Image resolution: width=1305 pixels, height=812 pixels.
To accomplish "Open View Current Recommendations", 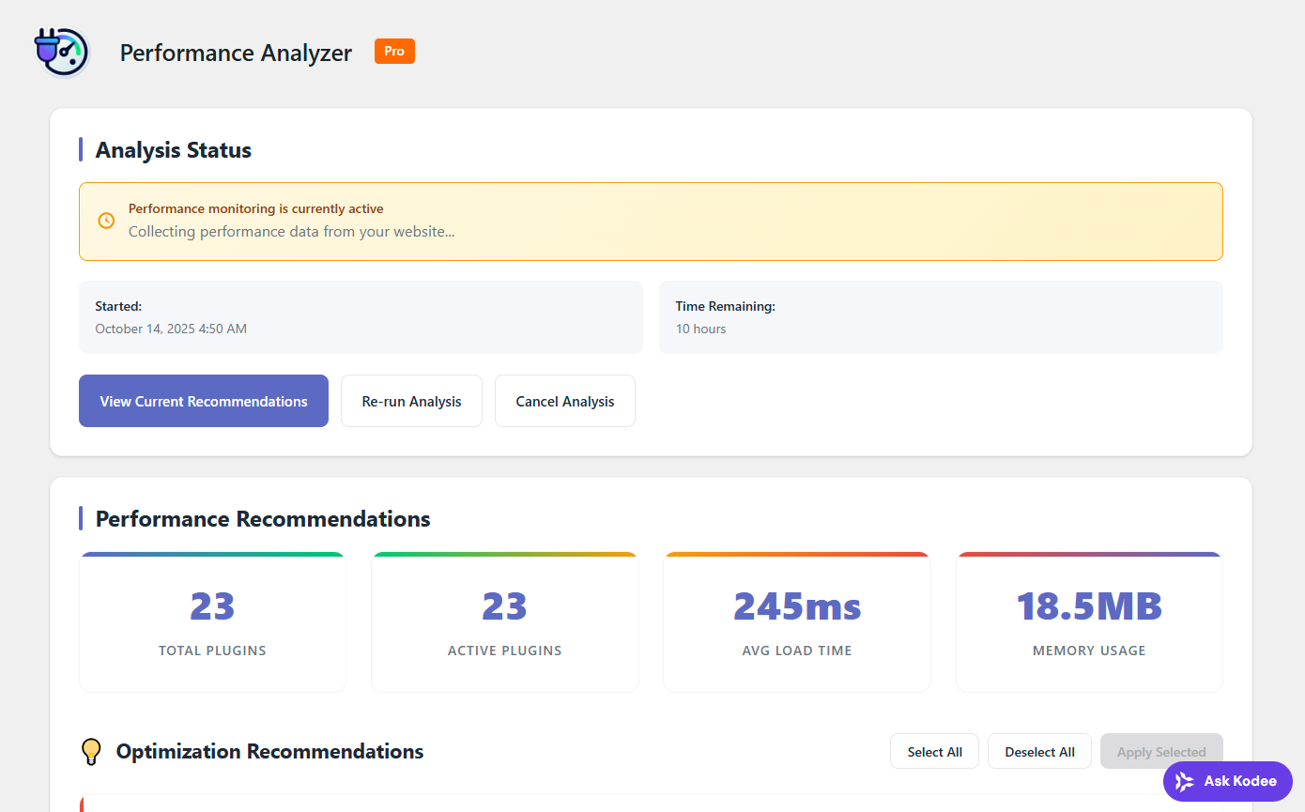I will click(204, 401).
